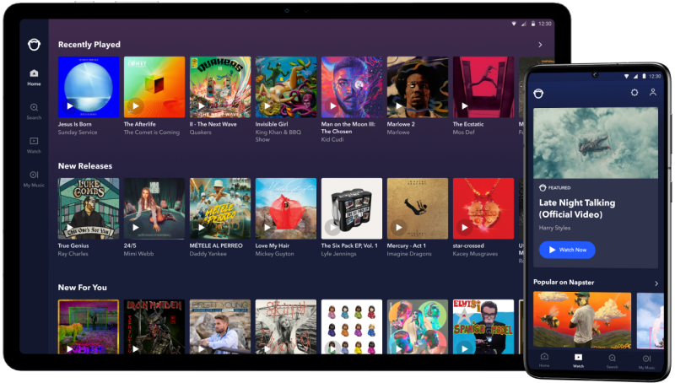Open the Spanish Model album cover

pos(483,326)
